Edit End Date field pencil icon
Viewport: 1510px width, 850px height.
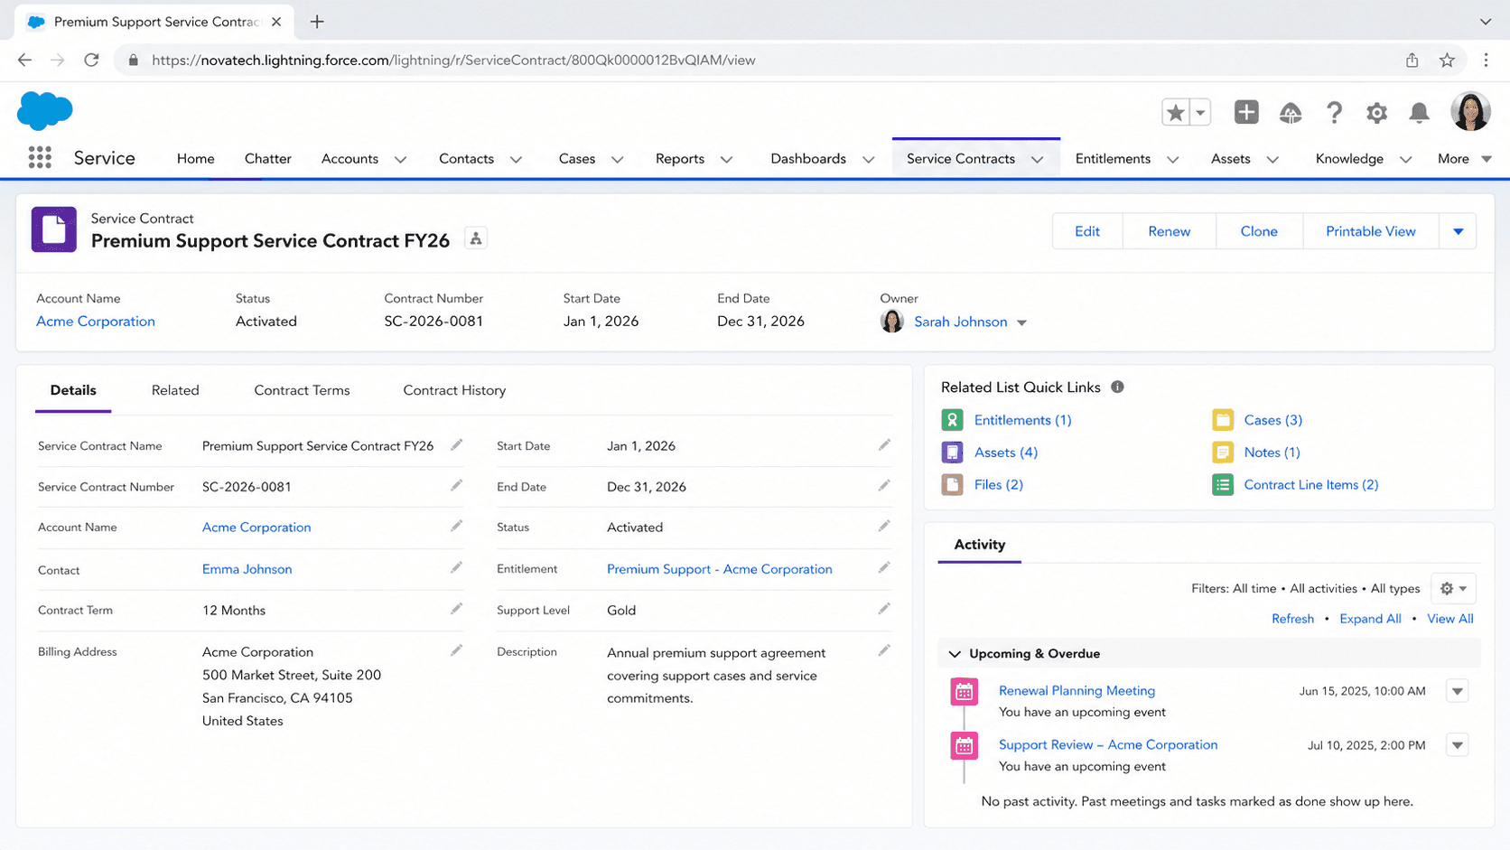(884, 485)
